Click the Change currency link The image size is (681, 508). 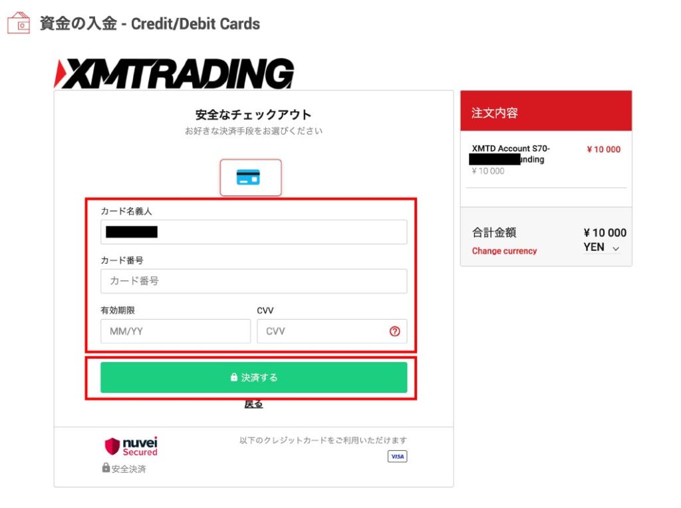[504, 251]
